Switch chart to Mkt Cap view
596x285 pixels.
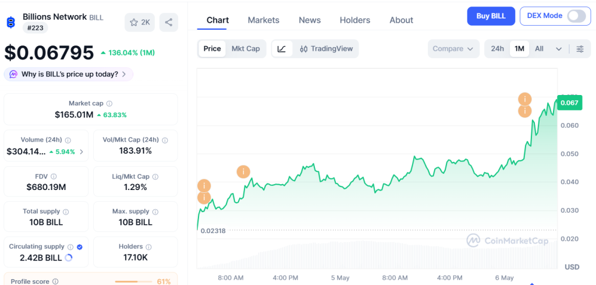coord(246,49)
